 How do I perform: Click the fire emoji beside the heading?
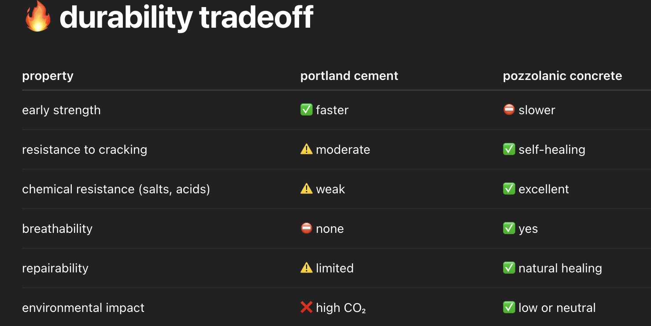(37, 17)
